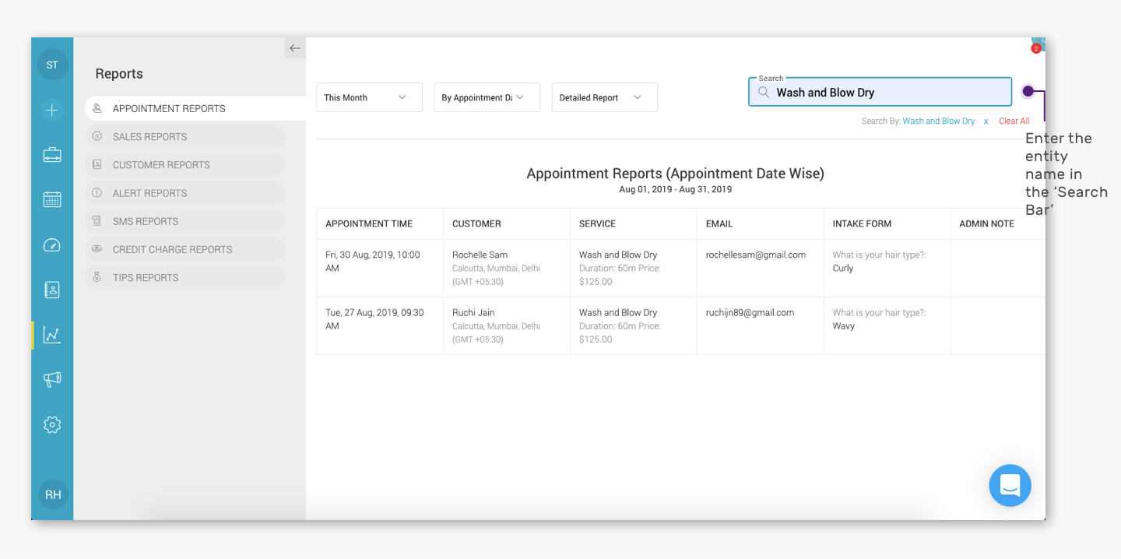Image resolution: width=1121 pixels, height=559 pixels.
Task: Open Credit Charge Reports
Action: coord(184,249)
